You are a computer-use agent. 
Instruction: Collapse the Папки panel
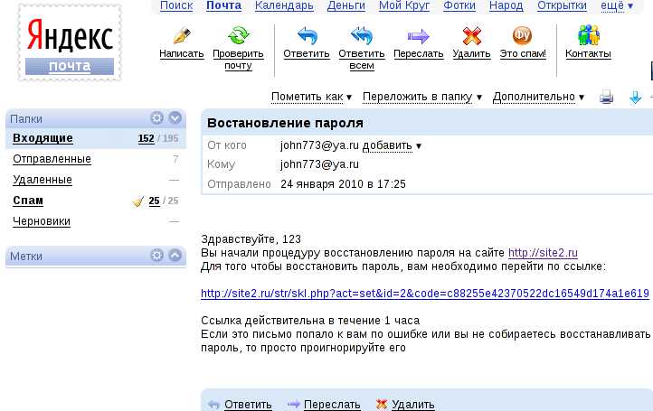pos(175,118)
